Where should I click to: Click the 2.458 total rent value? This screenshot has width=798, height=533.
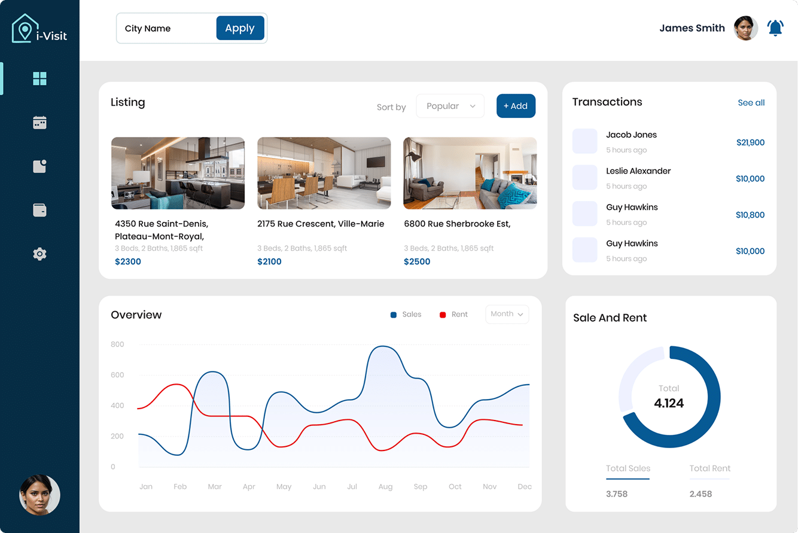click(700, 494)
